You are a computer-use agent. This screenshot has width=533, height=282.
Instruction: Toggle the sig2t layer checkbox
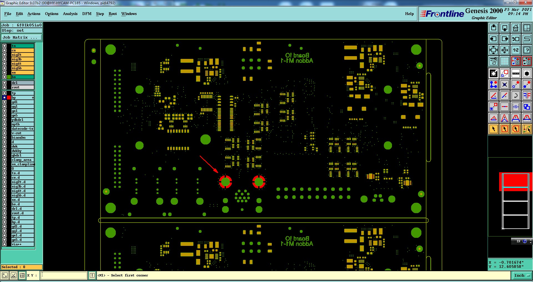pyautogui.click(x=4, y=55)
